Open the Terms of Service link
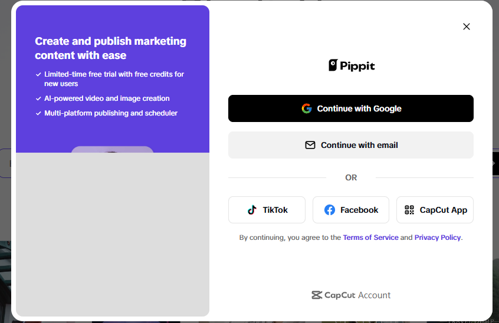 (370, 238)
